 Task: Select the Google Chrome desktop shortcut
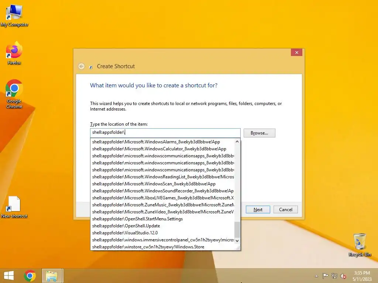(x=14, y=94)
